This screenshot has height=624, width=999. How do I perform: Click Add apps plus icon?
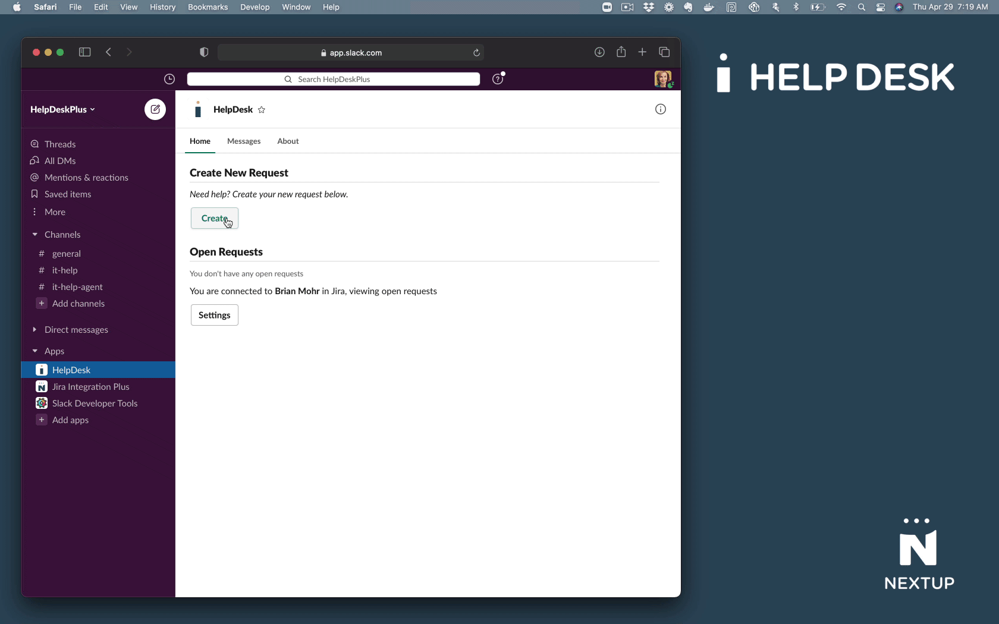[x=42, y=420]
